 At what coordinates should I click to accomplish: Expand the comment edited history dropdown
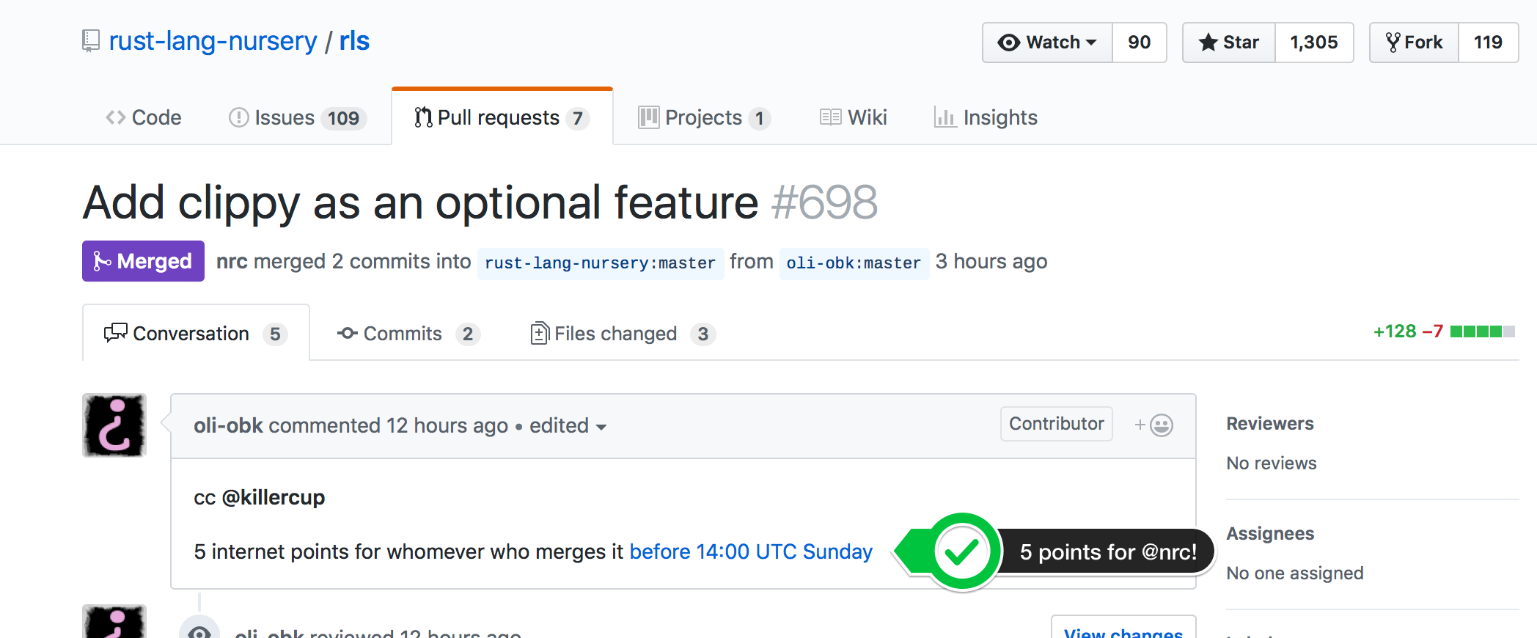point(568,426)
